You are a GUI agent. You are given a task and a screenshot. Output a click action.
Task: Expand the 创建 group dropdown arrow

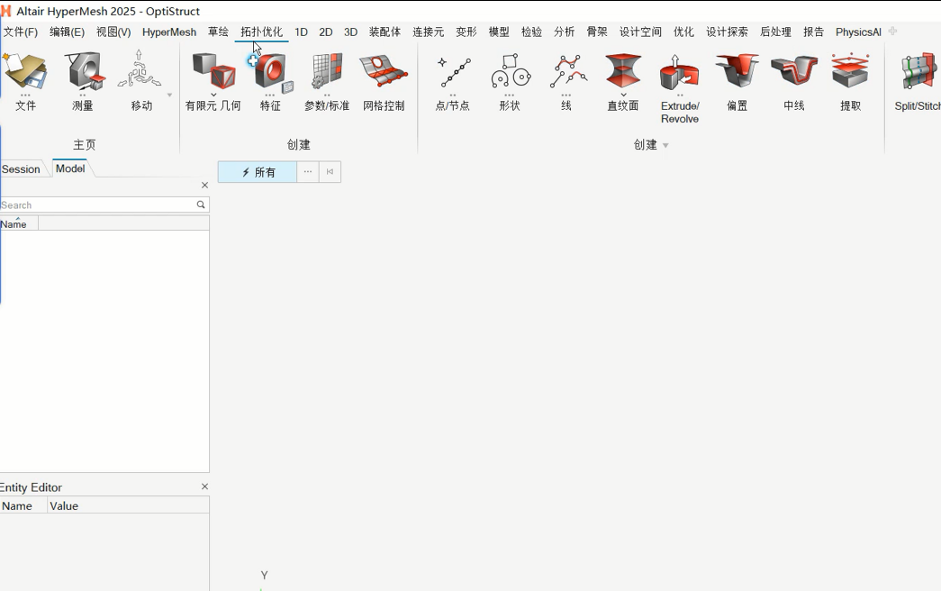pyautogui.click(x=665, y=146)
